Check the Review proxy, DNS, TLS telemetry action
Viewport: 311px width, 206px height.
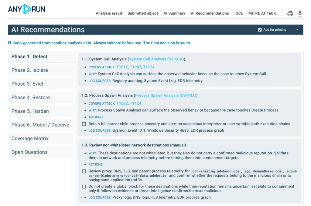point(84,171)
